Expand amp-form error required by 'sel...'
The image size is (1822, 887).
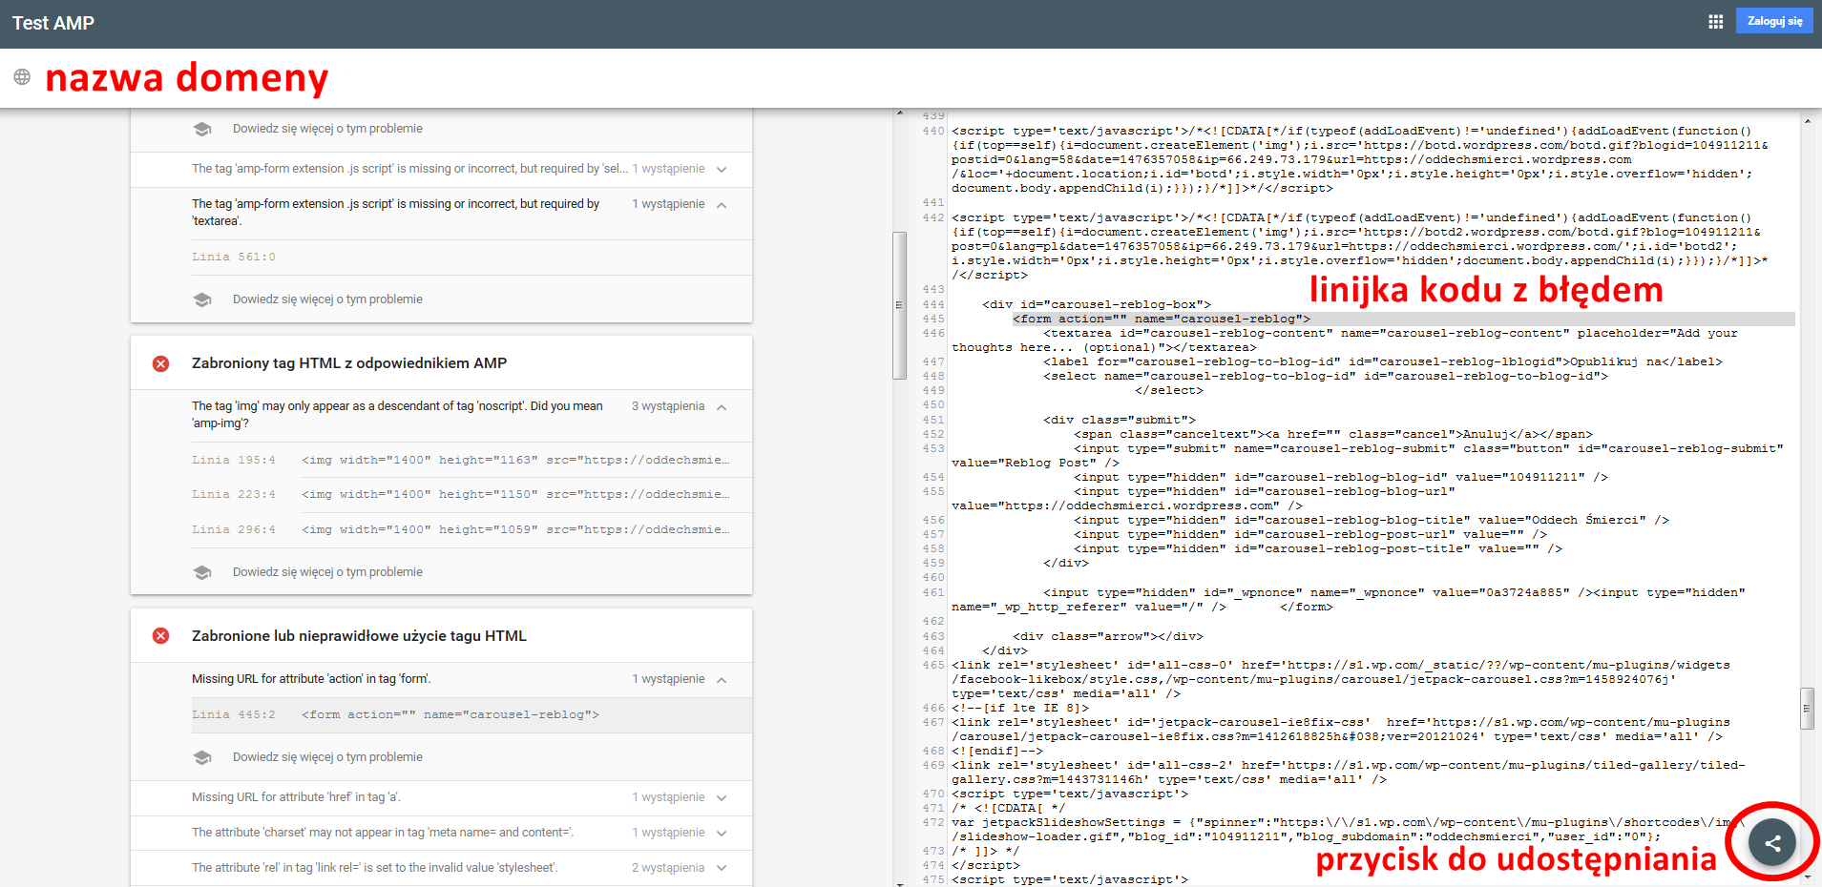point(722,170)
